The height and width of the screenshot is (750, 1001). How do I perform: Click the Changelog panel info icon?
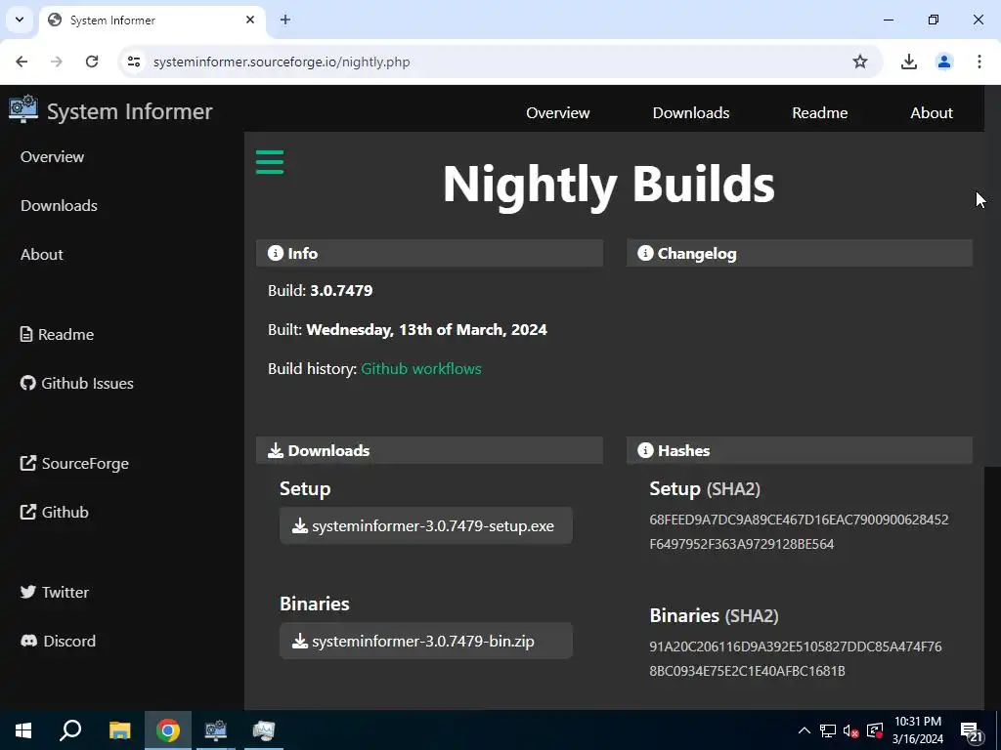pyautogui.click(x=645, y=253)
